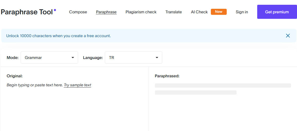Click the Language dropdown arrow
This screenshot has width=297, height=131.
coord(157,57)
